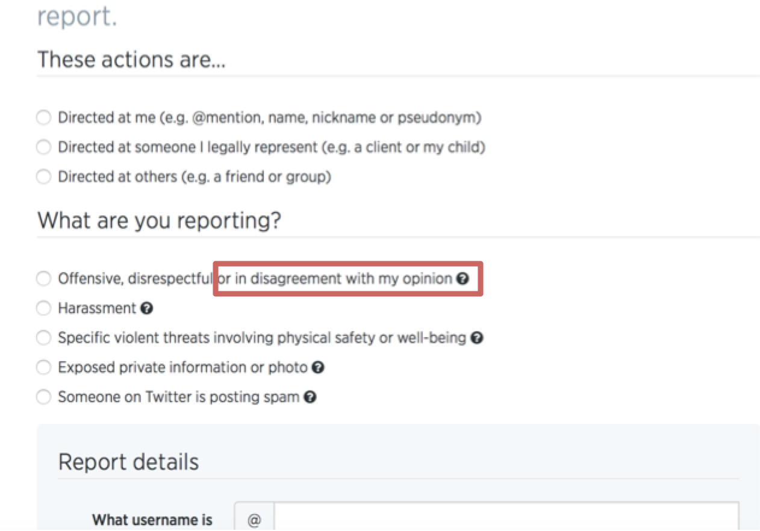Focus the username text input field
The image size is (760, 531).
(x=506, y=517)
